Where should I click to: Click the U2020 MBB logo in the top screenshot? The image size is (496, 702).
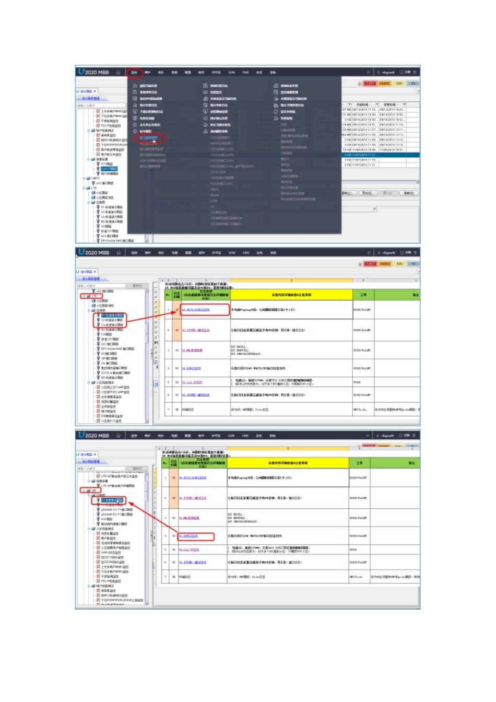point(93,72)
